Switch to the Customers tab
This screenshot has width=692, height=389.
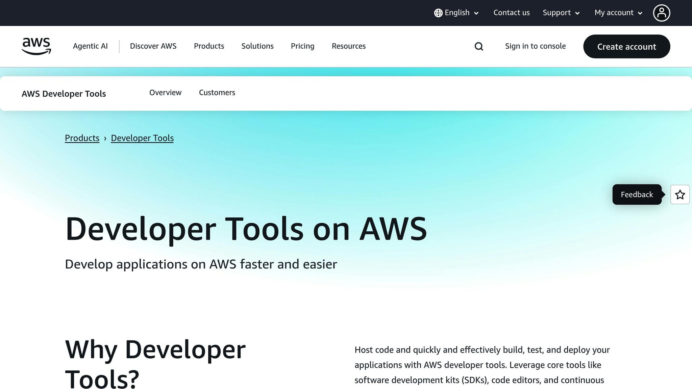point(217,93)
